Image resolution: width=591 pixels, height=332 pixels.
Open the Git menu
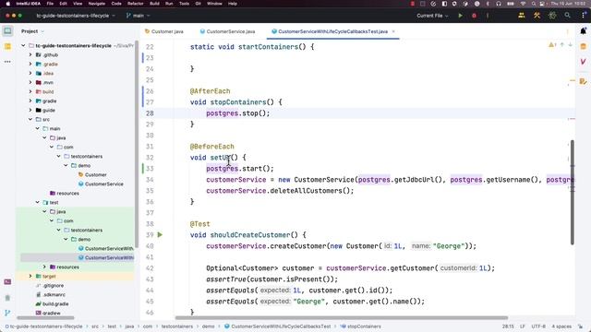click(x=198, y=4)
